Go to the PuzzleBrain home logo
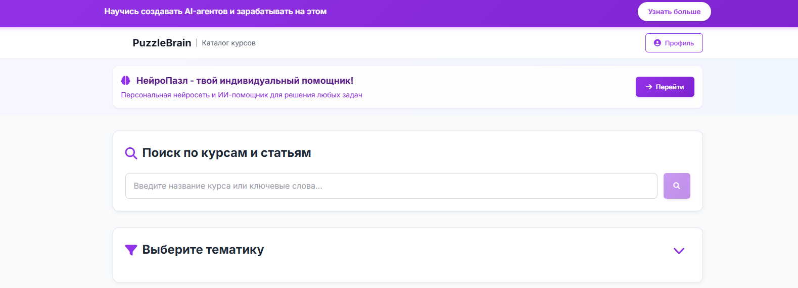Viewport: 798px width, 288px height. click(x=162, y=43)
